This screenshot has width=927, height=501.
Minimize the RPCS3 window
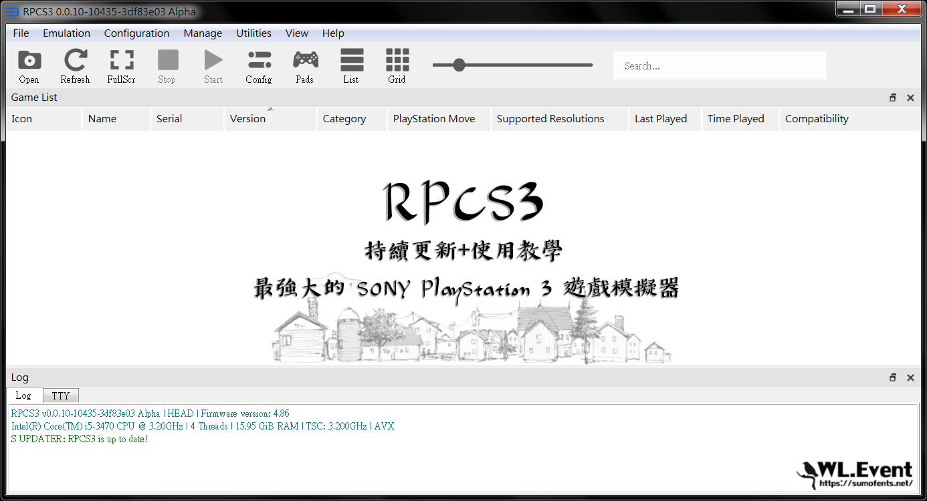pos(848,9)
